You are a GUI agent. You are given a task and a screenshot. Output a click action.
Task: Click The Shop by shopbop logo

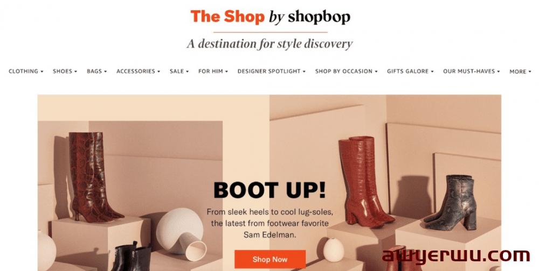click(270, 17)
